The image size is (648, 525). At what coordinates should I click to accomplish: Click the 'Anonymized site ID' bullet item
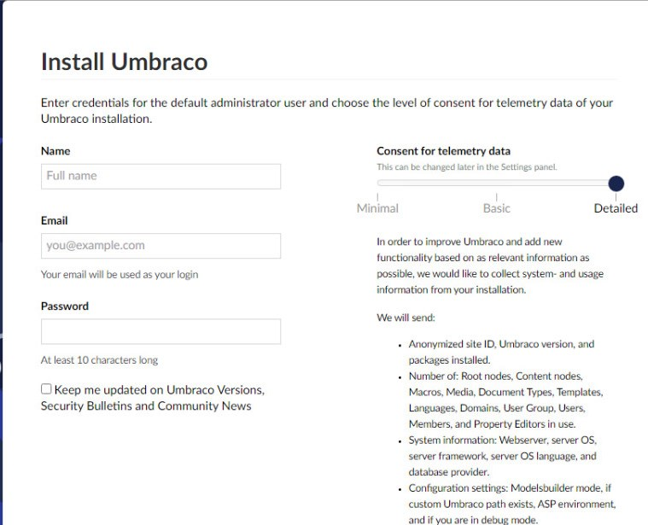(x=501, y=352)
